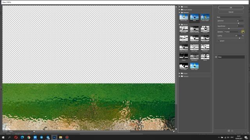This screenshot has width=250, height=140.
Task: Click the preview scroll down arrow
Action: point(176,129)
